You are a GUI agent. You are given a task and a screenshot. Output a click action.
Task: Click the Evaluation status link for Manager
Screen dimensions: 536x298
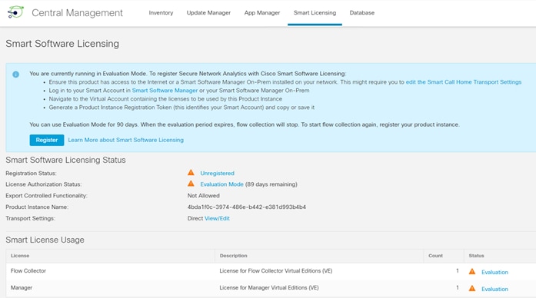[x=494, y=289]
